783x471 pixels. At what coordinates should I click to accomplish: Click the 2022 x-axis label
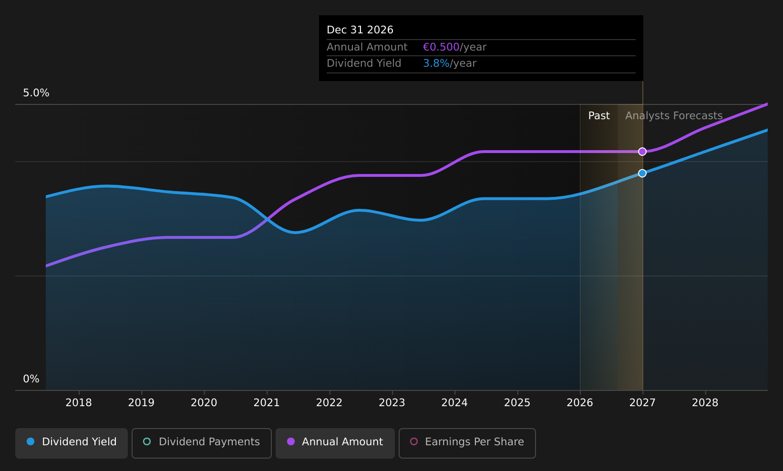click(x=330, y=403)
